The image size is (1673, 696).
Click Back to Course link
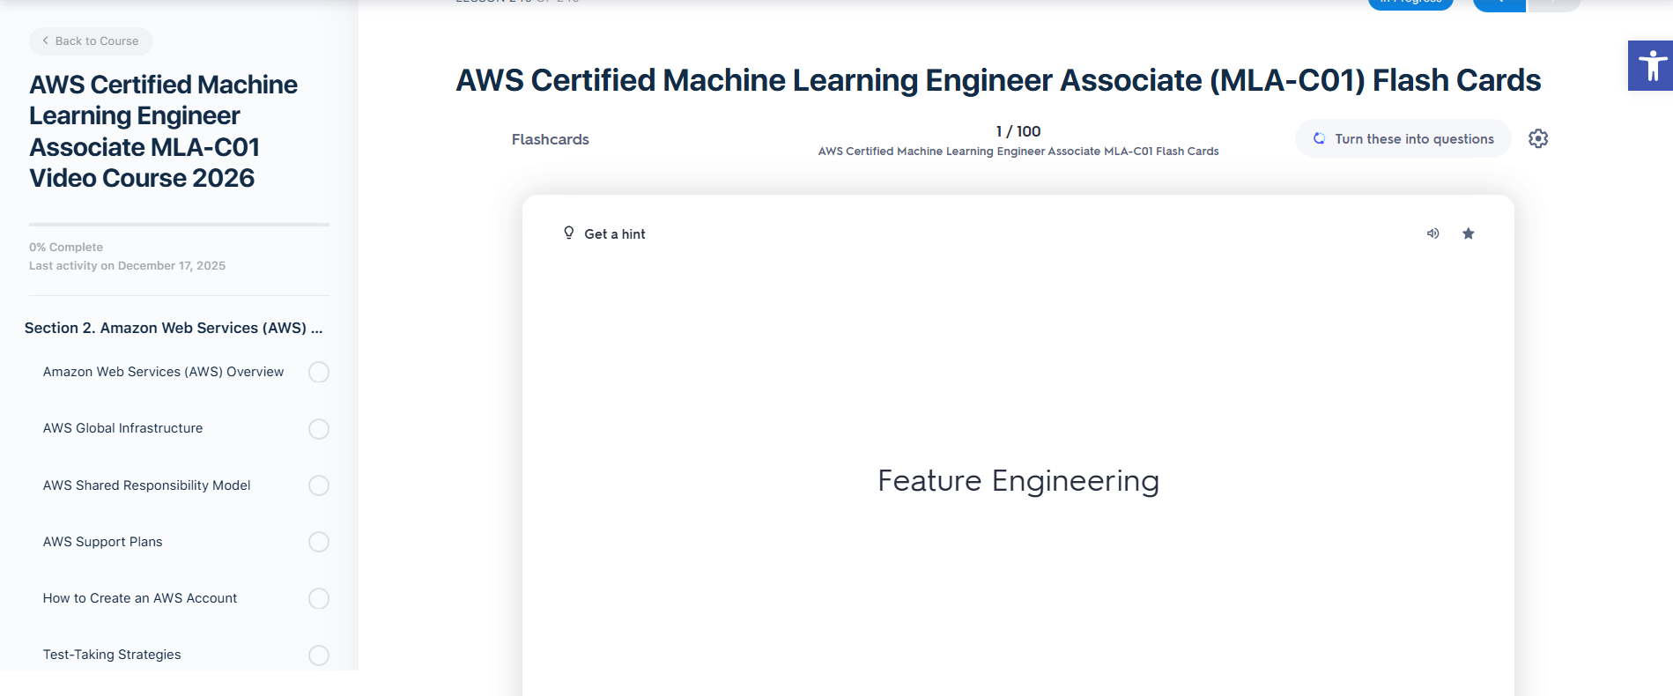tap(91, 41)
